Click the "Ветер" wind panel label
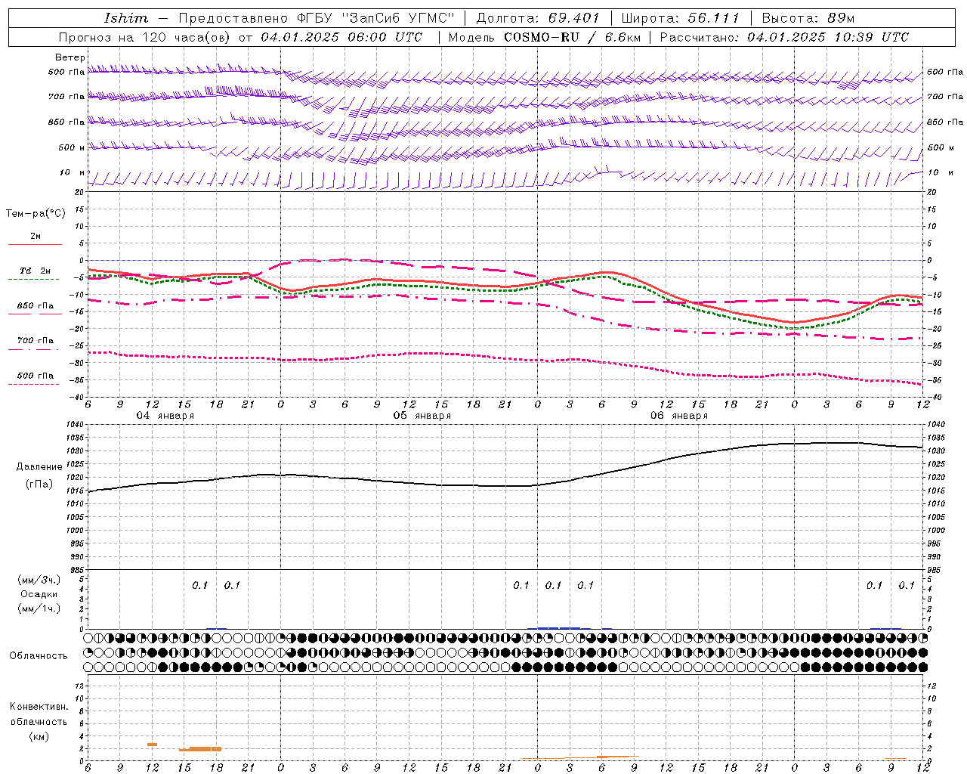The image size is (967, 774). click(70, 57)
